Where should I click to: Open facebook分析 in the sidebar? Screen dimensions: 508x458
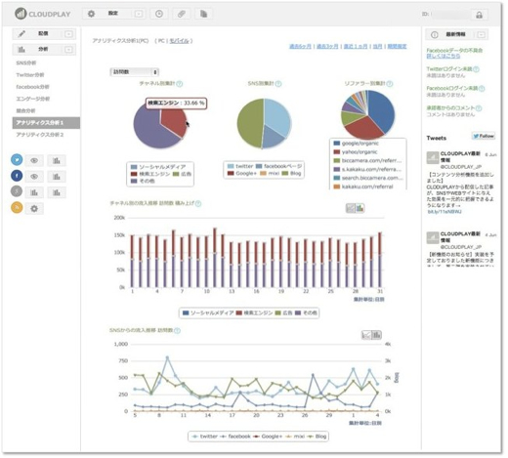32,87
